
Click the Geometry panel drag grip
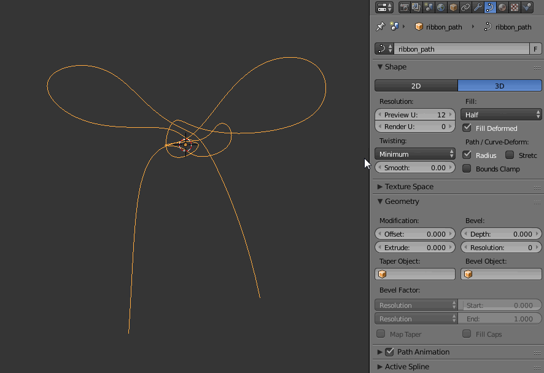[537, 202]
